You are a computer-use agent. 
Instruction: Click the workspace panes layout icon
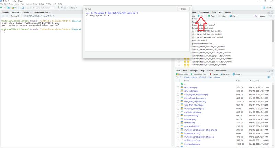pos(65,8)
